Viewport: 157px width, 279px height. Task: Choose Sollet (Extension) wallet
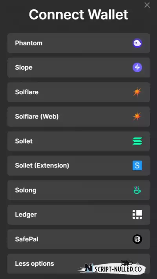click(78, 166)
